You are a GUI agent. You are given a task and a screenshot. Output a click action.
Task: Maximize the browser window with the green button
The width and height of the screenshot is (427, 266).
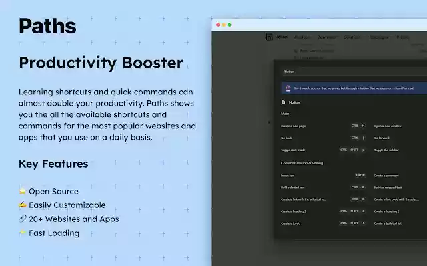230,25
